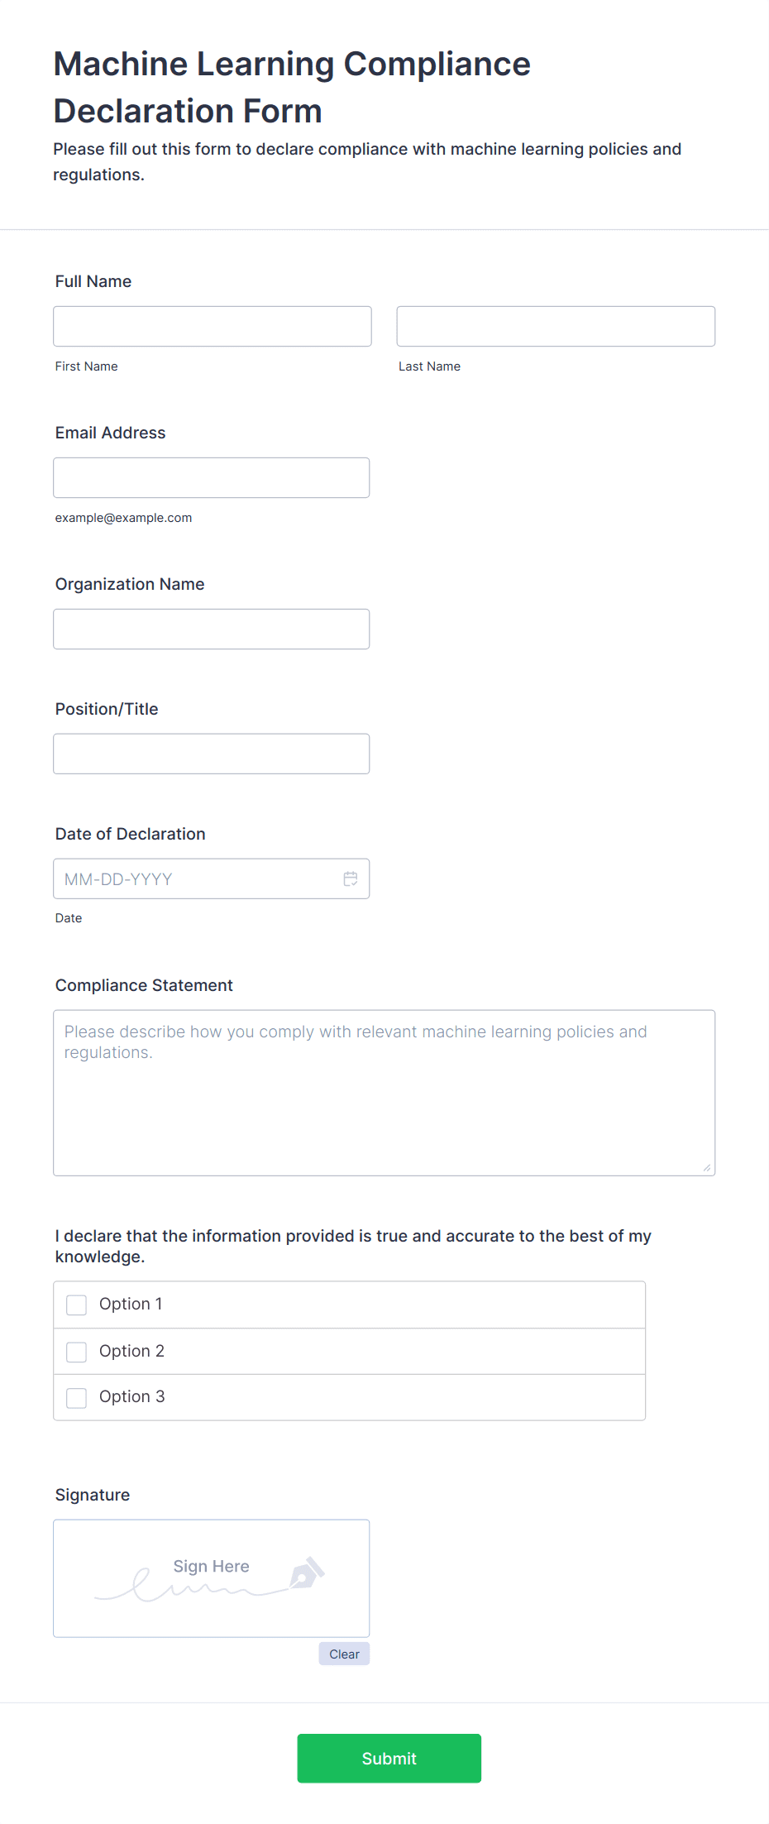Tick the Option 2 checkbox

[x=76, y=1352]
